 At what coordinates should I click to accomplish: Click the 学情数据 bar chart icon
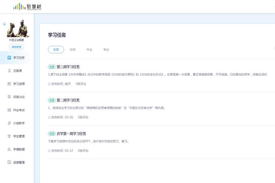(9, 149)
